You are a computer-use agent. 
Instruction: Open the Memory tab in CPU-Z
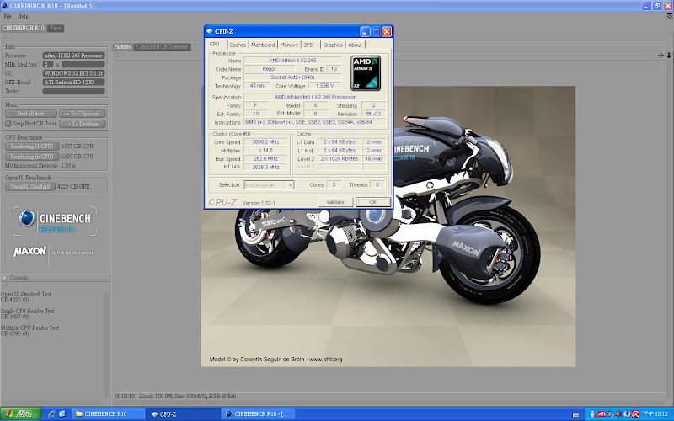tap(289, 45)
